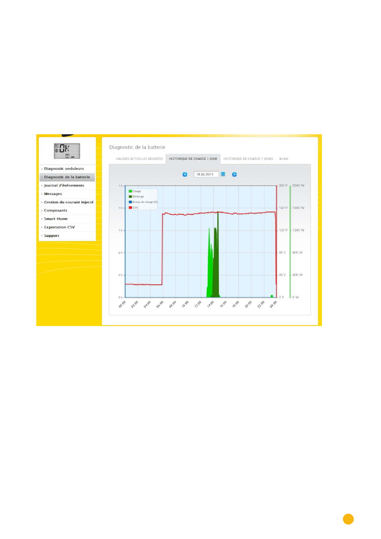Open Support in the sidebar
381x539 pixels.
coord(67,236)
